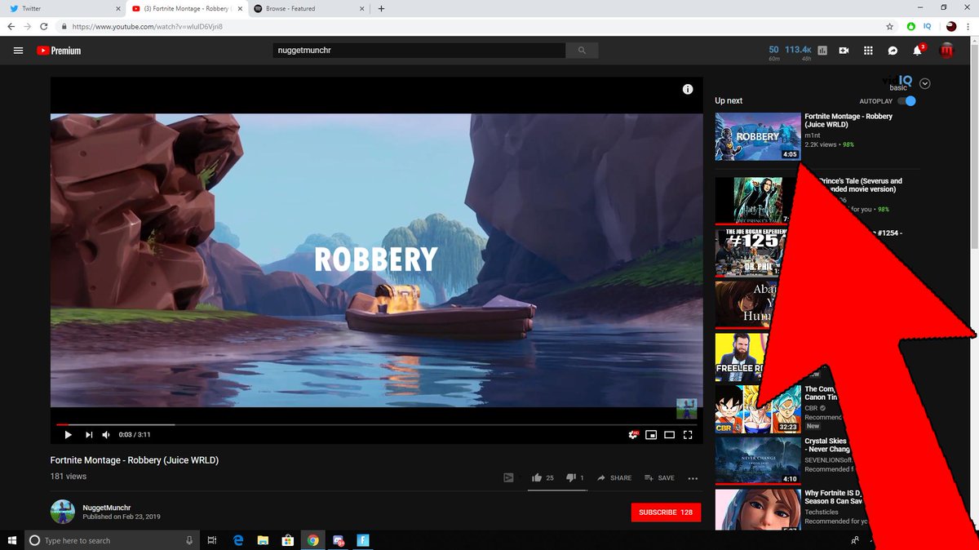Click the Windows taskbar search box
Image resolution: width=979 pixels, height=550 pixels.
110,540
